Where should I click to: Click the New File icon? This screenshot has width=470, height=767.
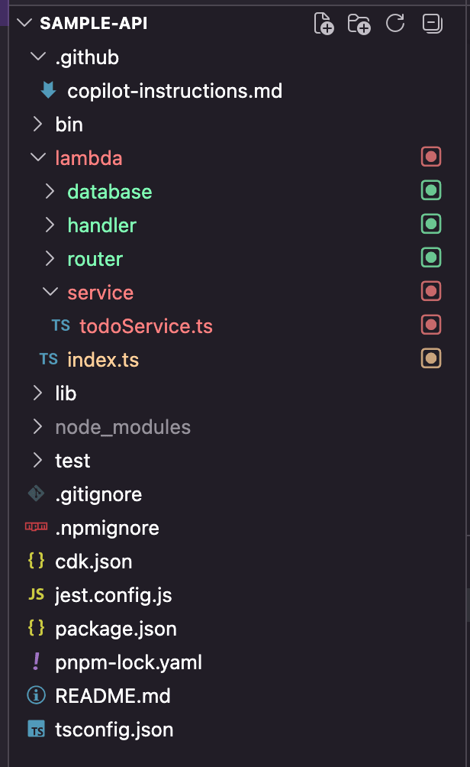324,24
